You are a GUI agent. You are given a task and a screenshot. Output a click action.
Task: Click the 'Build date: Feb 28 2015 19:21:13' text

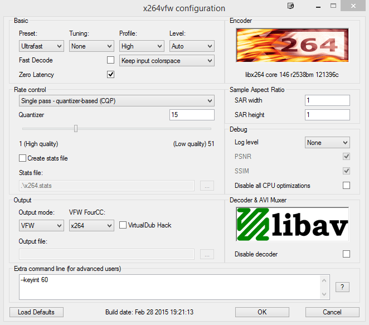click(149, 312)
